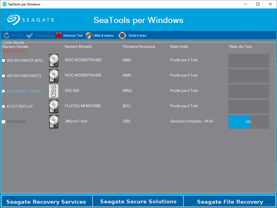Click the drive icon for FUJITSU MHW2160B
277x208 pixels.
coord(54,106)
